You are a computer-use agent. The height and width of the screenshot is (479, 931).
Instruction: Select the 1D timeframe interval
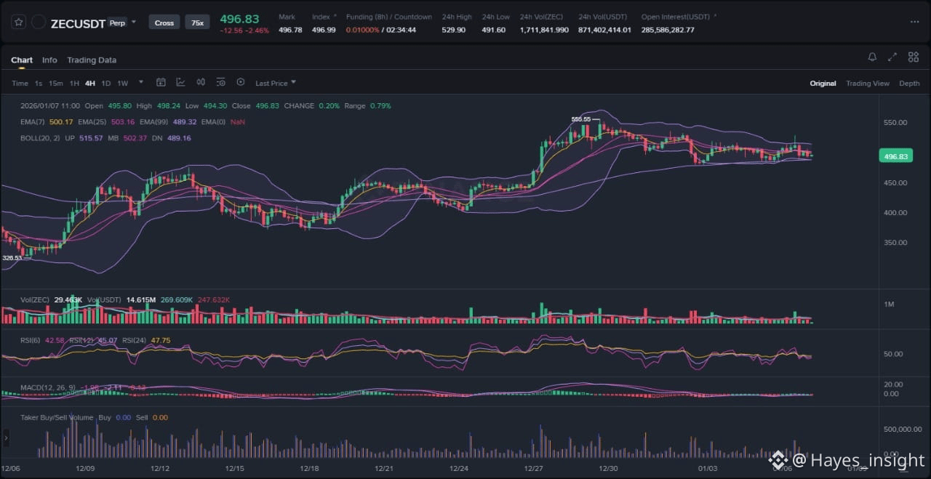click(x=106, y=84)
